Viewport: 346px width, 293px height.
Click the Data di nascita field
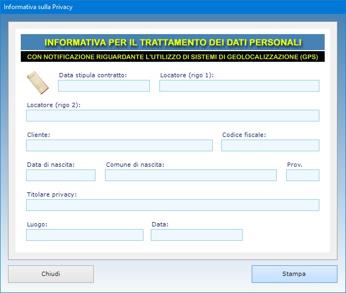coord(61,175)
